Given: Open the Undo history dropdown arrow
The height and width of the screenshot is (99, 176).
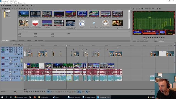Looking at the screenshot, I should click(25, 5).
